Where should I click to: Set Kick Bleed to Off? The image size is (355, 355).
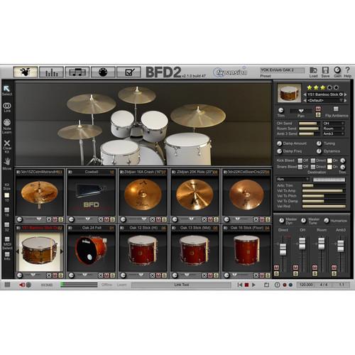(x=300, y=160)
